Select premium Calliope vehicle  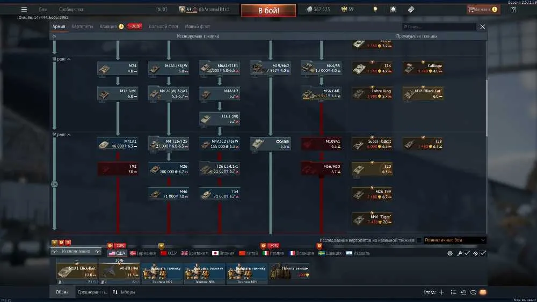click(x=423, y=69)
